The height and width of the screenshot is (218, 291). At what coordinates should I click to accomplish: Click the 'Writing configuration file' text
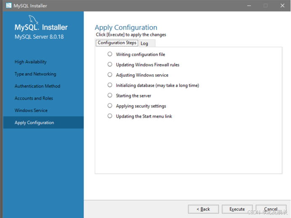coord(140,54)
